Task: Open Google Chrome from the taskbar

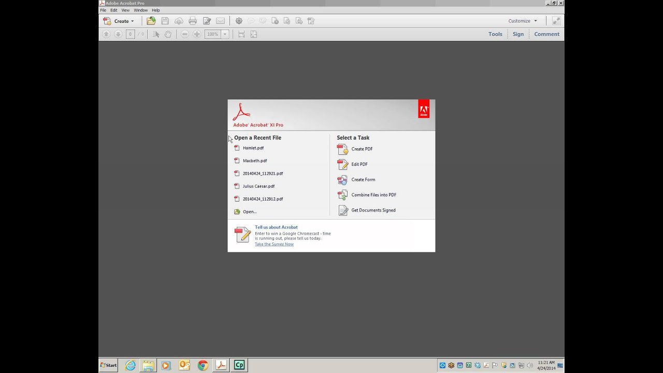Action: click(x=203, y=365)
